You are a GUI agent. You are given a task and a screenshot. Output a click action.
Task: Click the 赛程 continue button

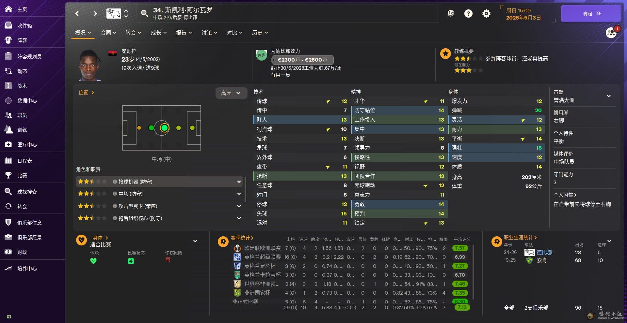tap(591, 13)
